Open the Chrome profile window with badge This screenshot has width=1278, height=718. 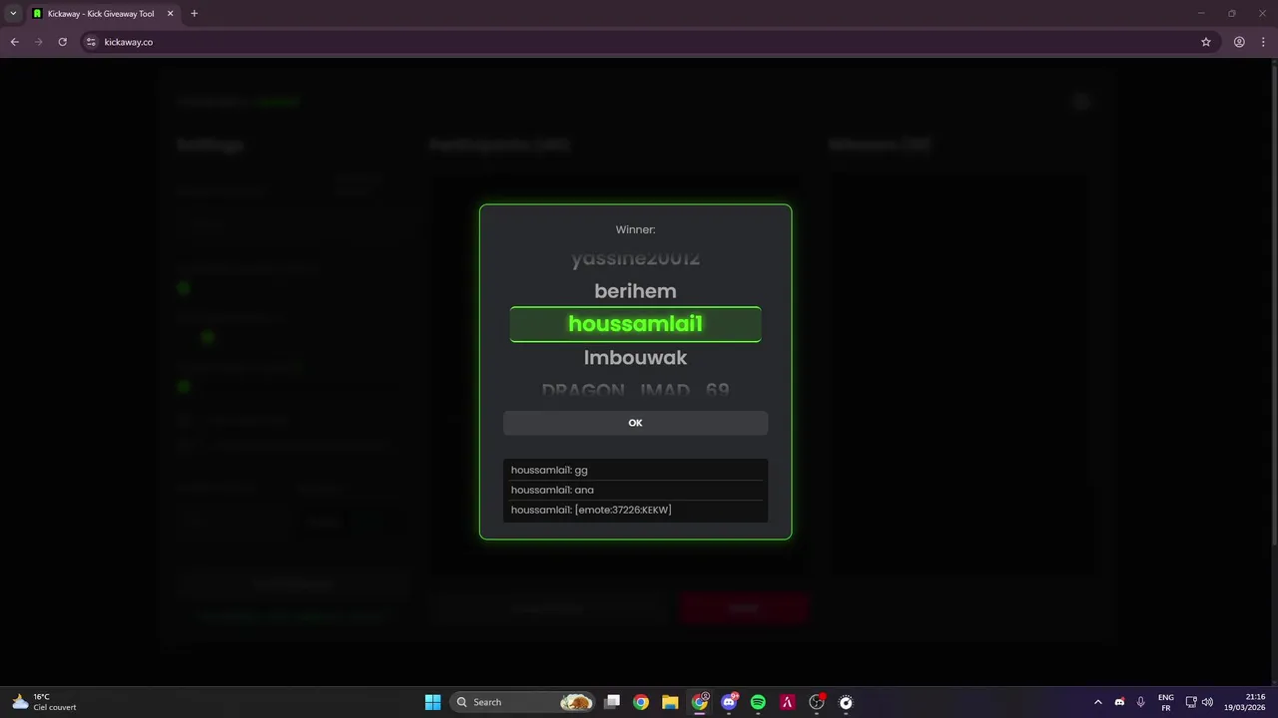700,702
